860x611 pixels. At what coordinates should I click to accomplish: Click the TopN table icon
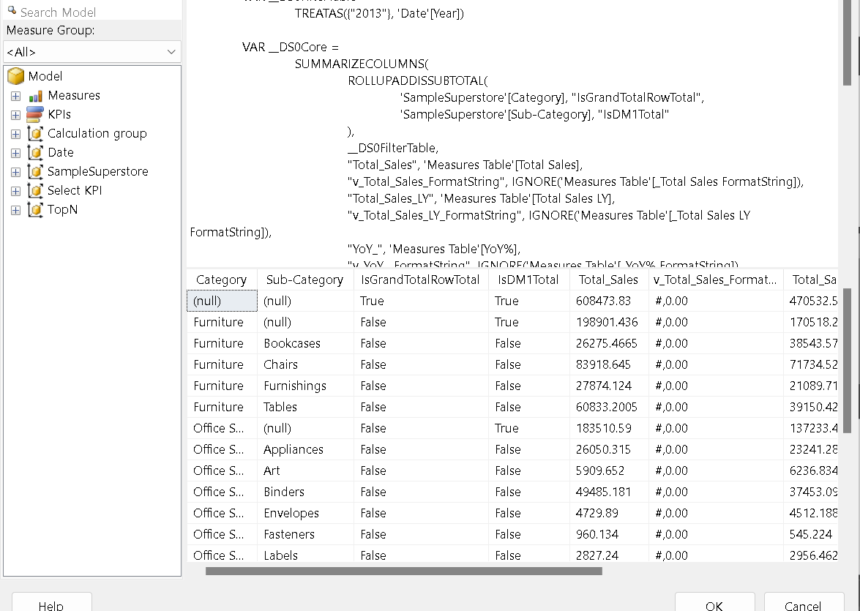pos(35,209)
